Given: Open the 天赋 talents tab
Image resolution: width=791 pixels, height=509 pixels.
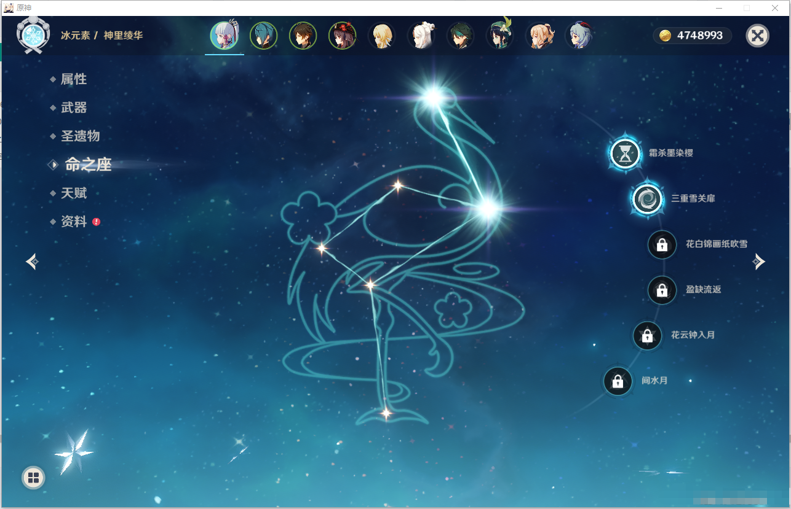Looking at the screenshot, I should 74,193.
